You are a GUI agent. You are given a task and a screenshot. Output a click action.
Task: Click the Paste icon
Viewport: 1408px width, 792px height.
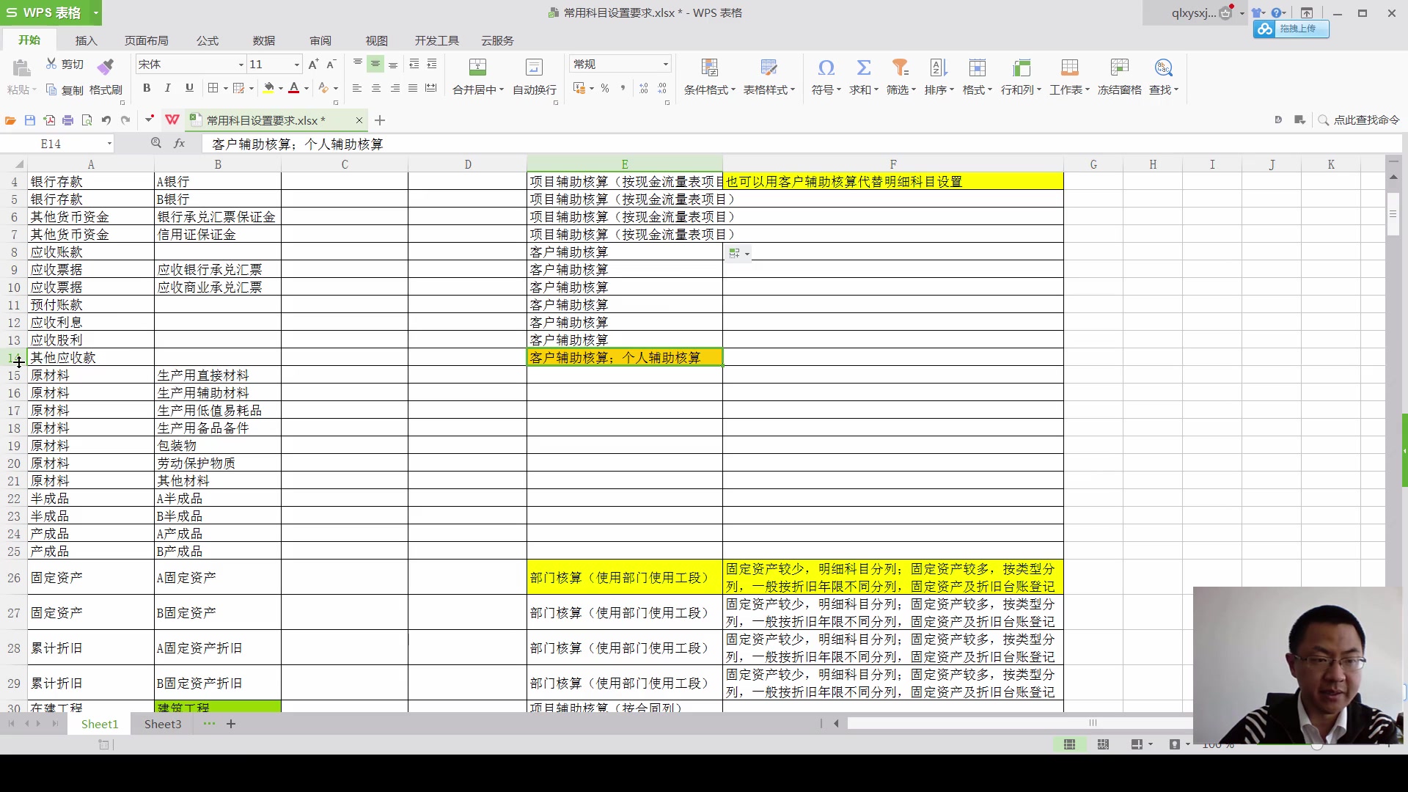point(21,69)
